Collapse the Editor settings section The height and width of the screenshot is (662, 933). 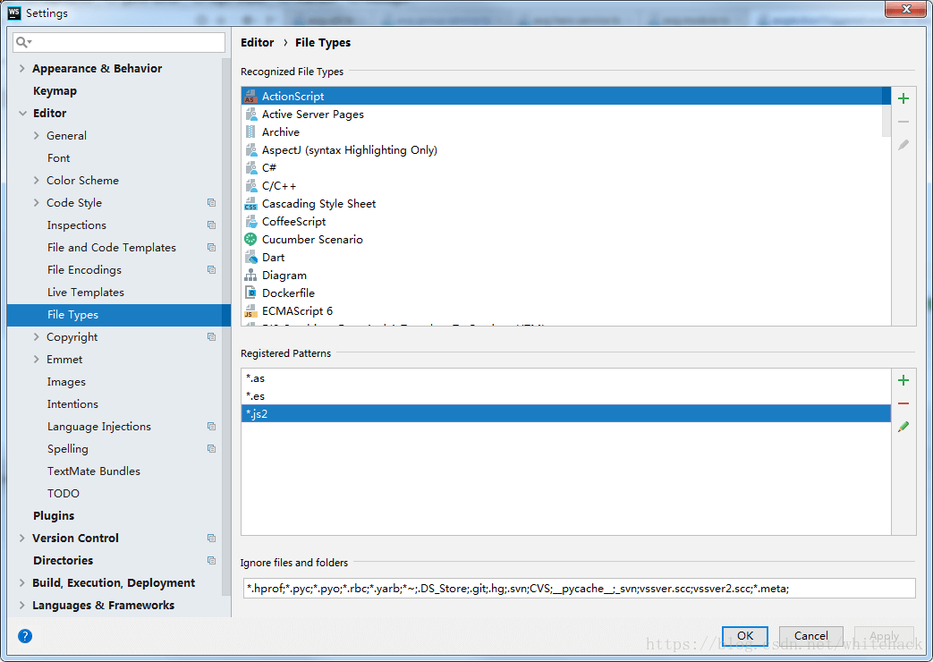pyautogui.click(x=22, y=114)
